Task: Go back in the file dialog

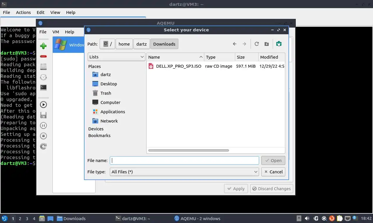Action: tap(235, 44)
